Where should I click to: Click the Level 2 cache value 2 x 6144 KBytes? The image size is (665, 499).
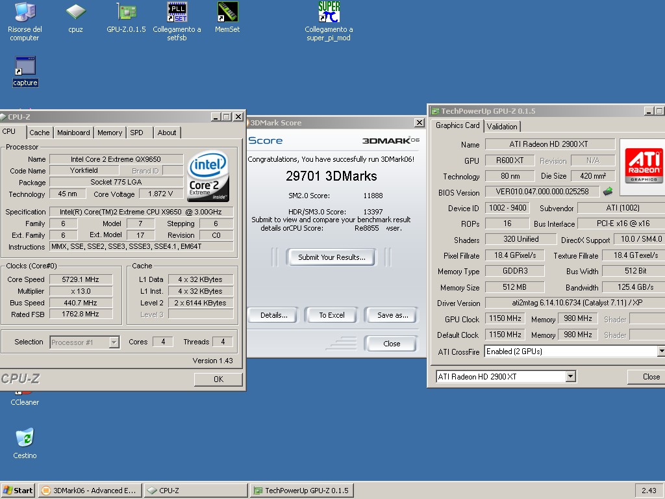coord(200,303)
